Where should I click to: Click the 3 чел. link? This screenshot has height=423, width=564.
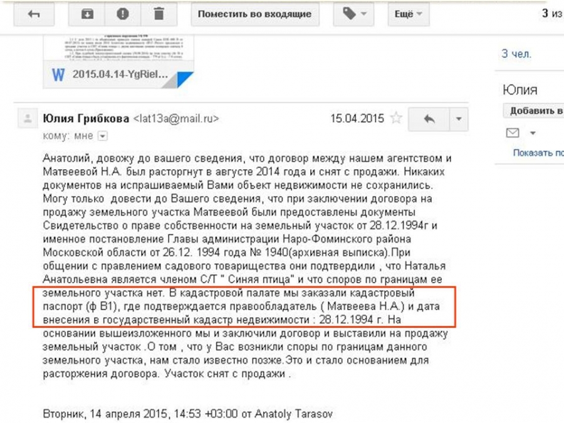[516, 54]
